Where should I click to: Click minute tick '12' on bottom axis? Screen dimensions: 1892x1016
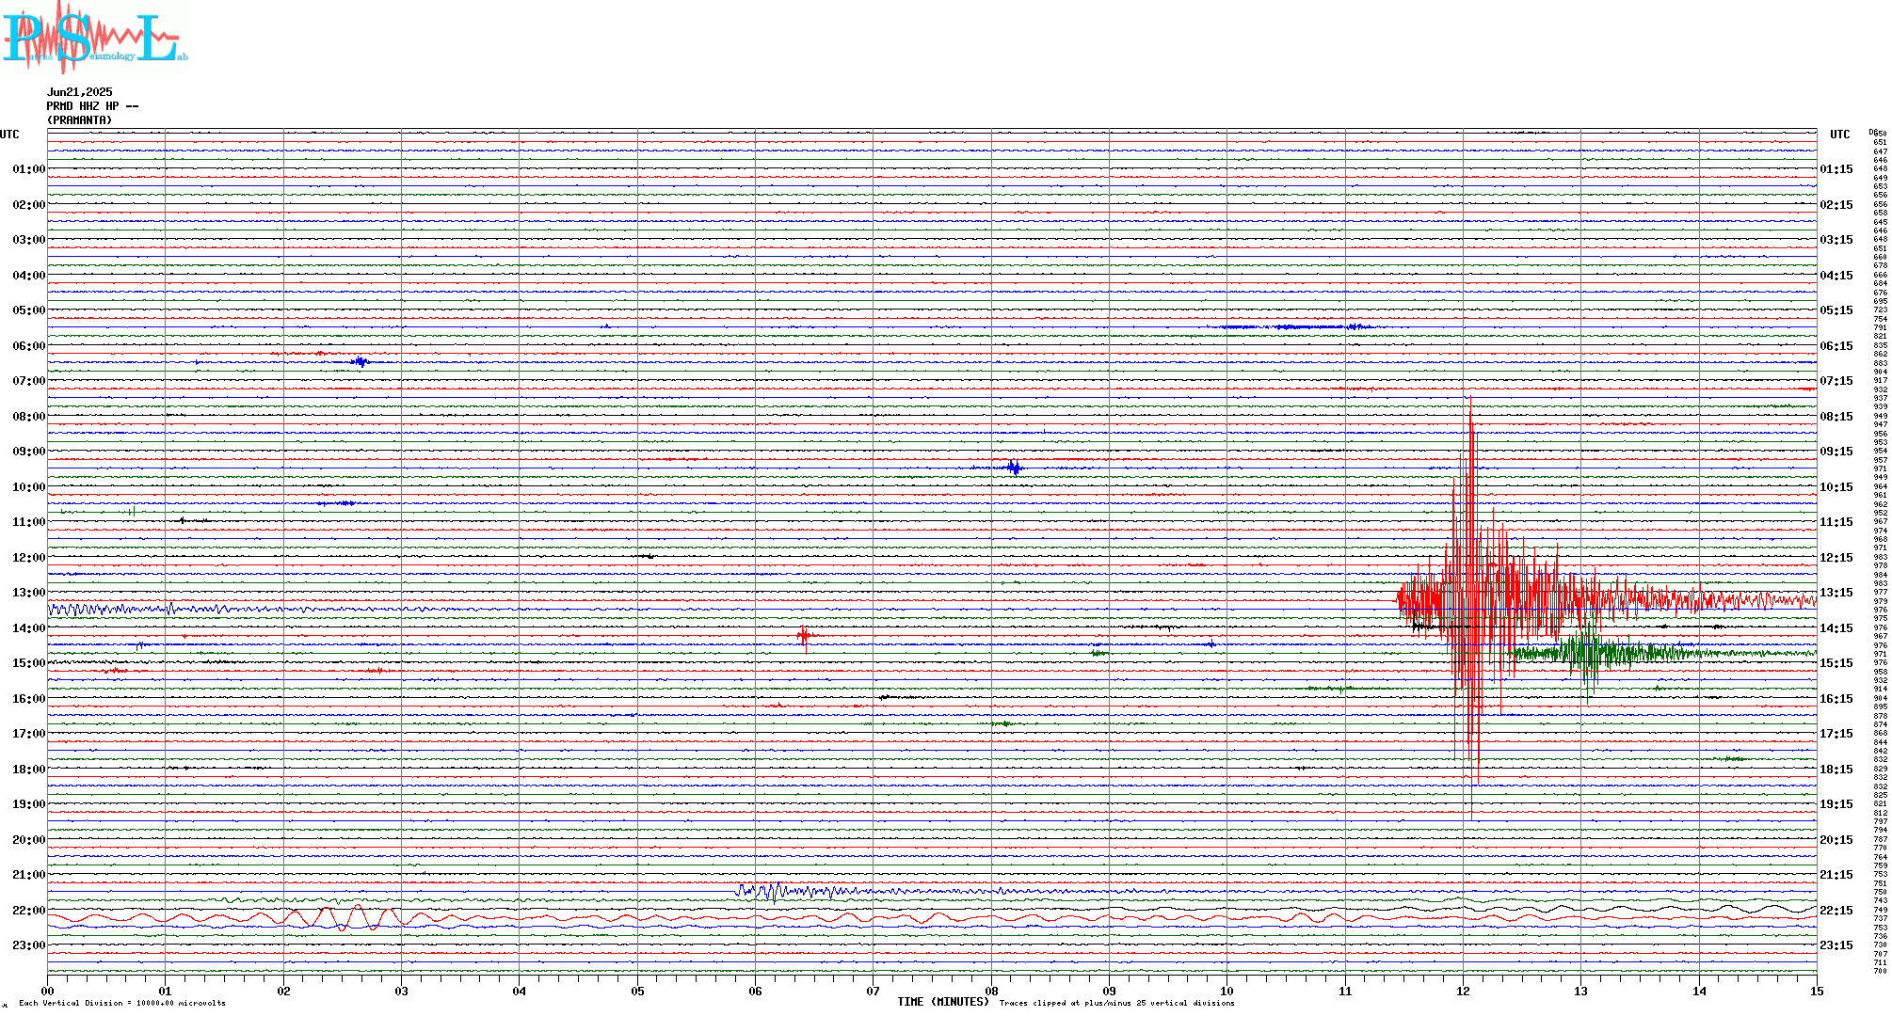click(x=1463, y=991)
